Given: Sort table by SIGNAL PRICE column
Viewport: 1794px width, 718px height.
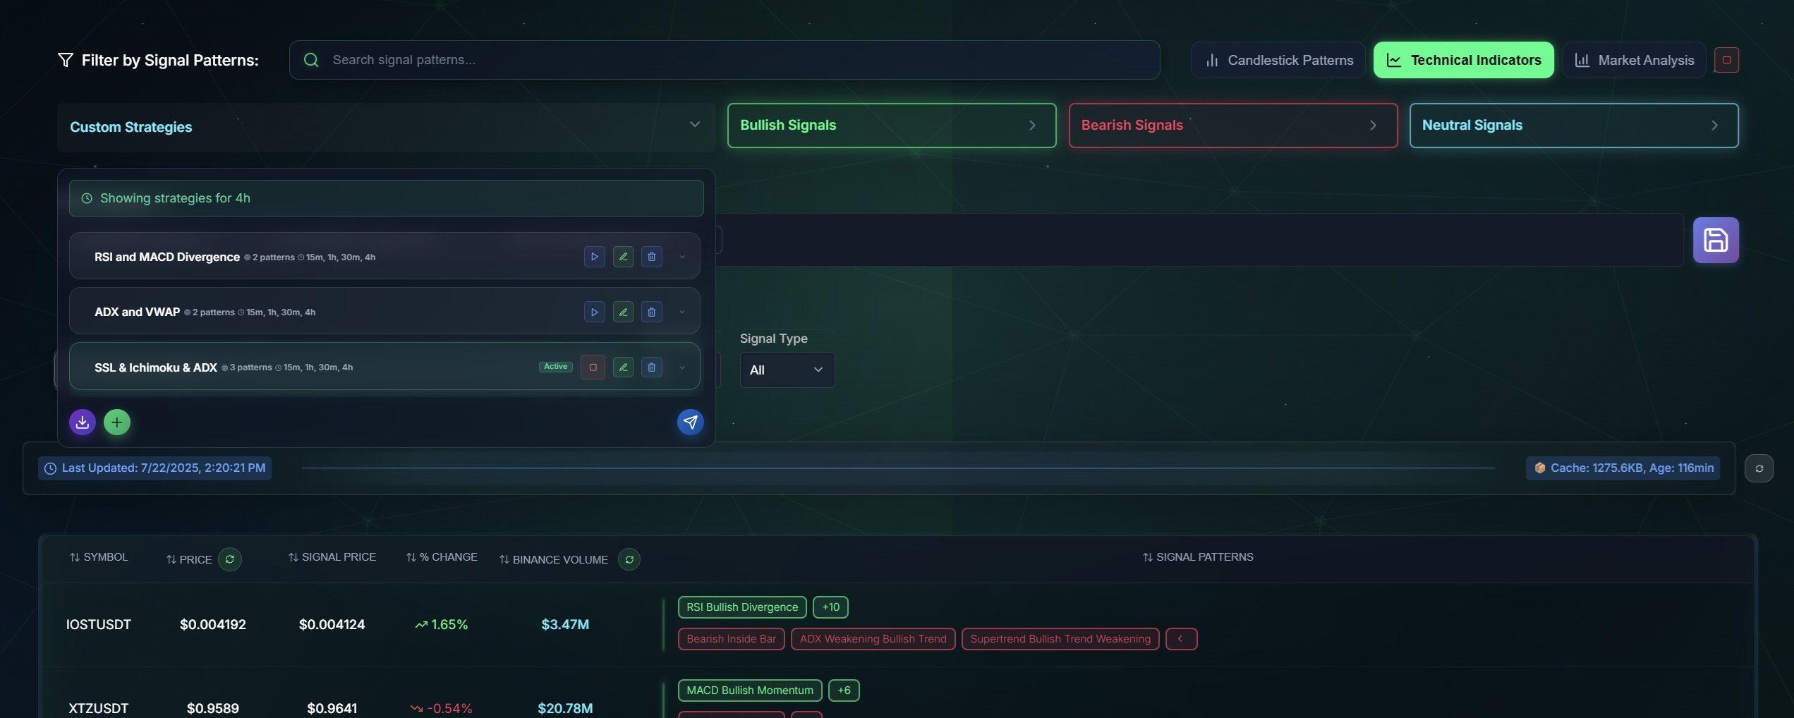Looking at the screenshot, I should click(x=332, y=557).
